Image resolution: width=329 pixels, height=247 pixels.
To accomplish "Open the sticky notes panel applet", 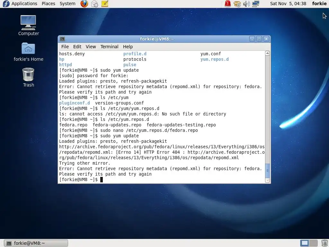I will point(105,4).
